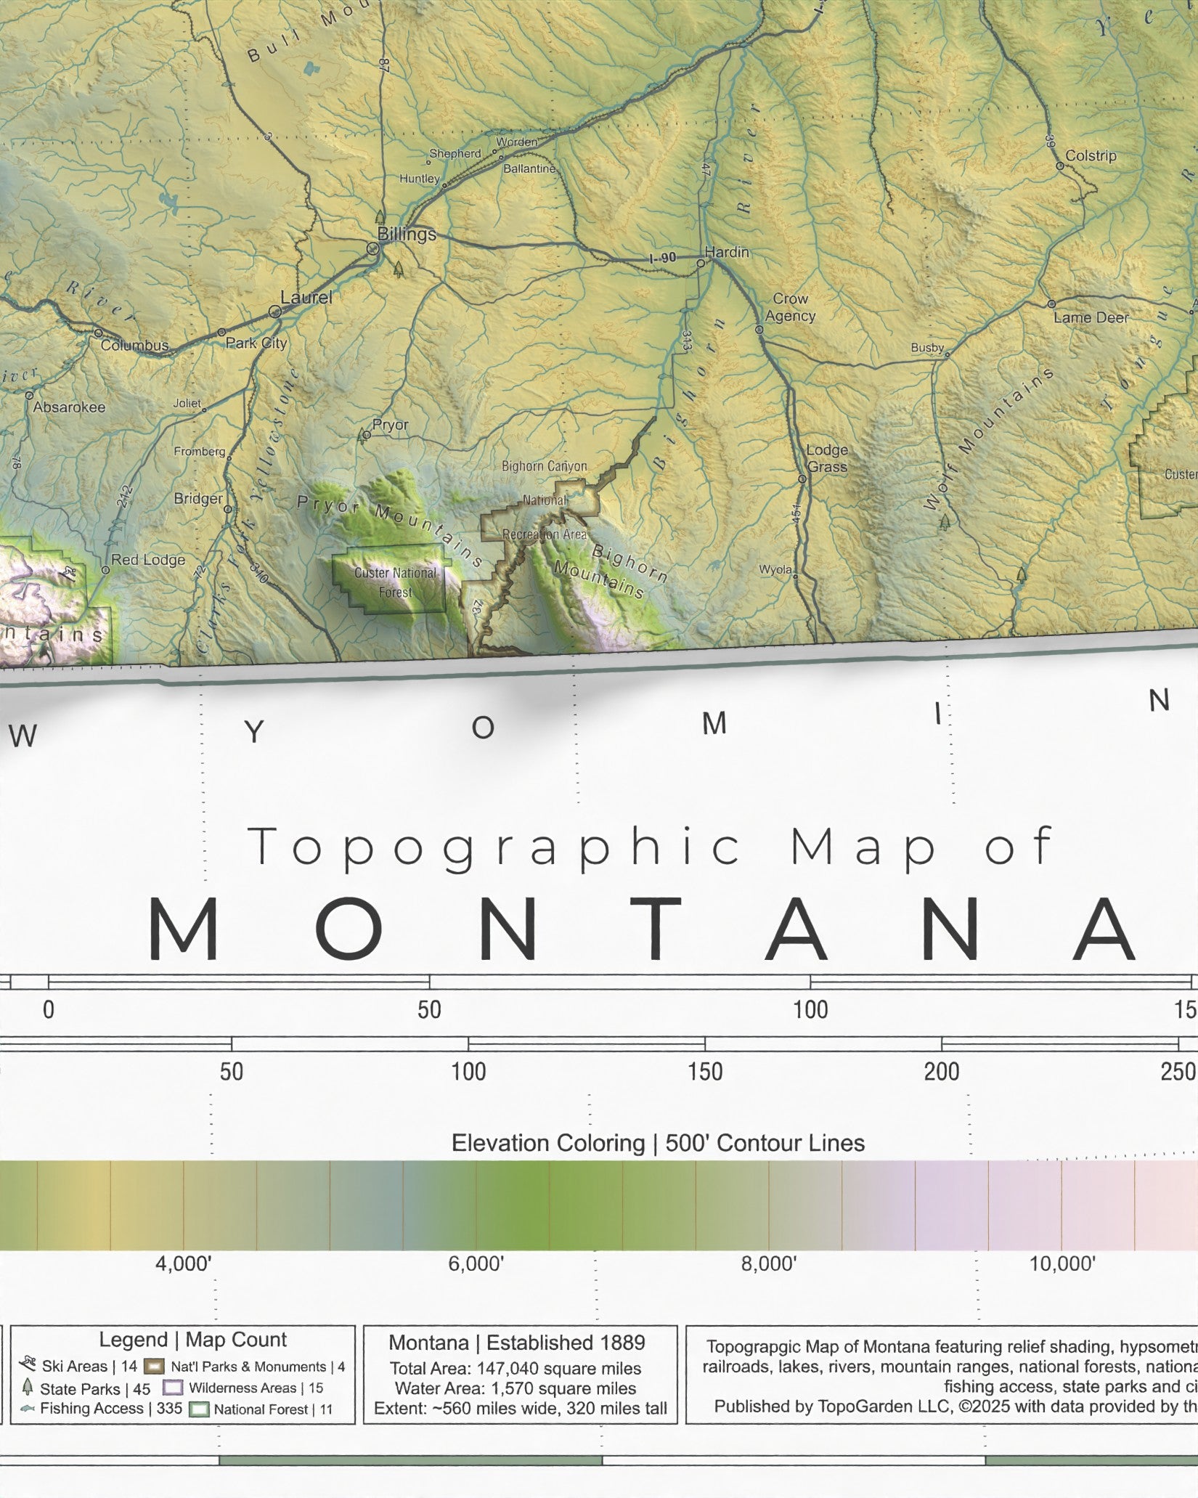Image resolution: width=1198 pixels, height=1498 pixels.
Task: Click the I-90 highway label near Hardin
Action: [662, 258]
